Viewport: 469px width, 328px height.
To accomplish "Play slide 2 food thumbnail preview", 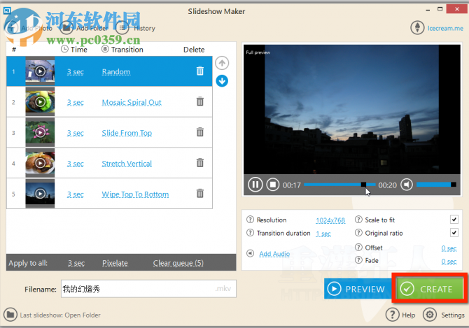I will click(40, 102).
